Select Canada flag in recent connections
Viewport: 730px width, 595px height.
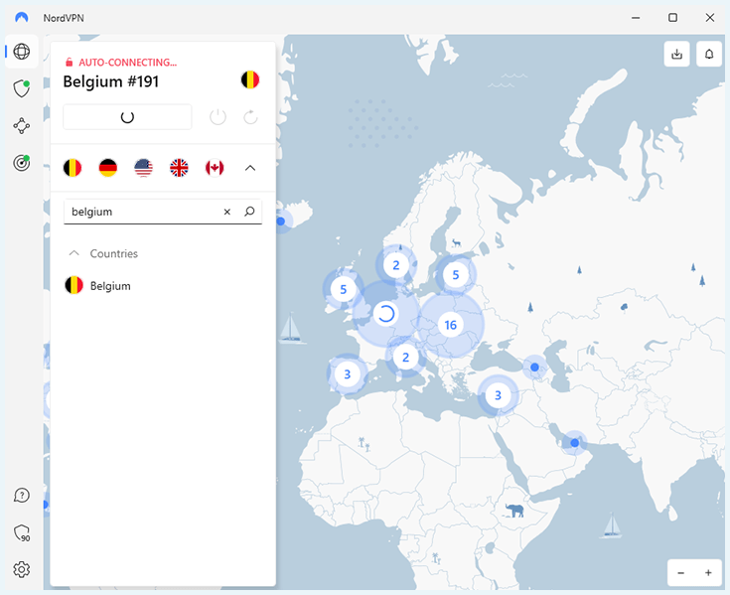pyautogui.click(x=215, y=168)
